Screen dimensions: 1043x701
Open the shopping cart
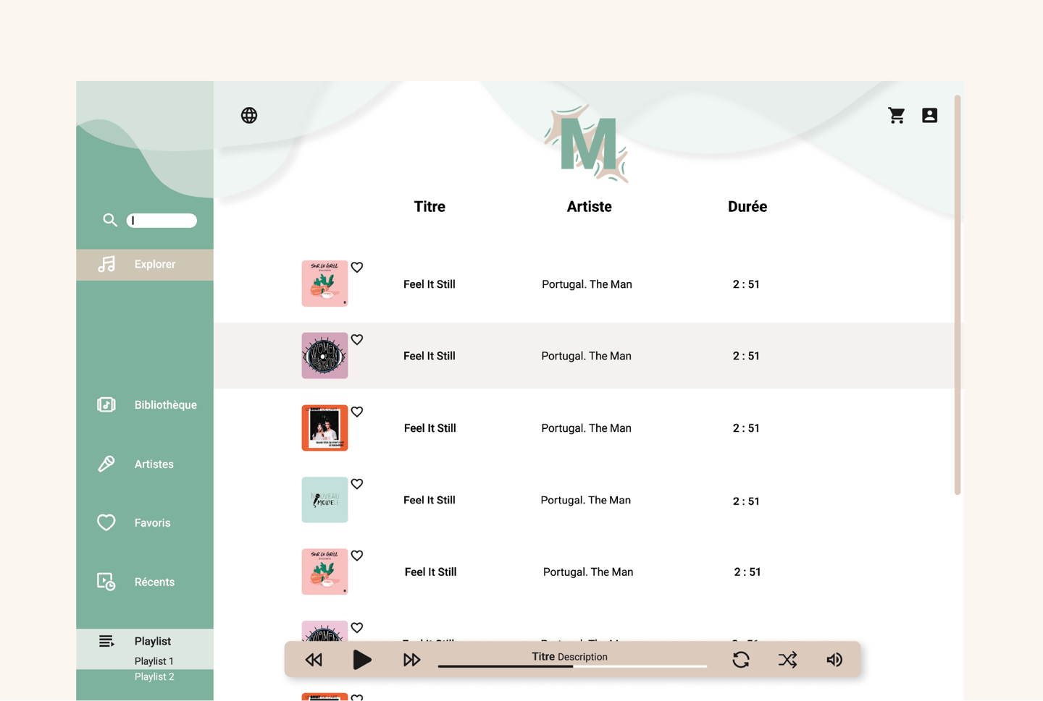click(896, 115)
